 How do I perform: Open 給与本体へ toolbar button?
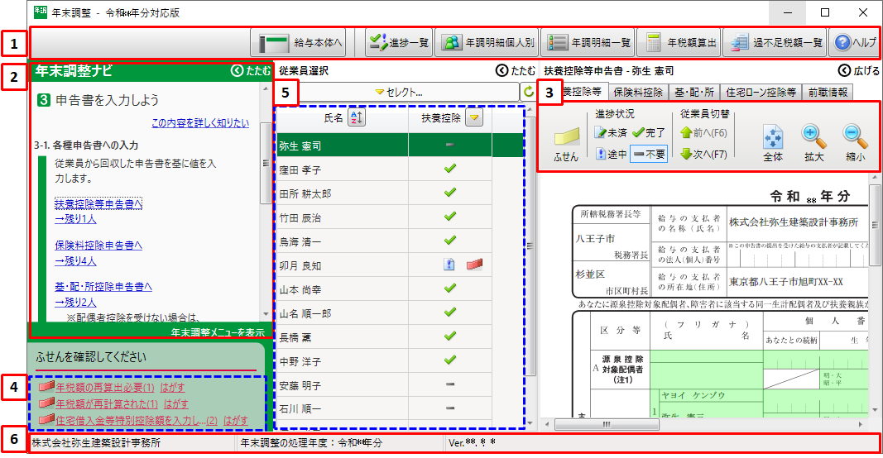pyautogui.click(x=298, y=43)
